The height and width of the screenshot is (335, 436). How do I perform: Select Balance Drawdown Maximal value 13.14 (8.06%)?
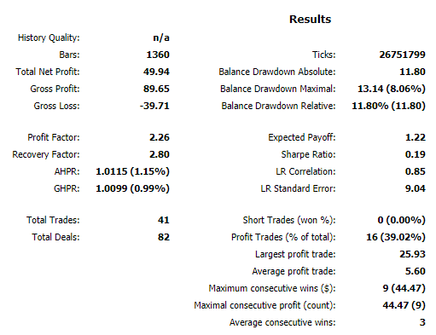pos(392,89)
